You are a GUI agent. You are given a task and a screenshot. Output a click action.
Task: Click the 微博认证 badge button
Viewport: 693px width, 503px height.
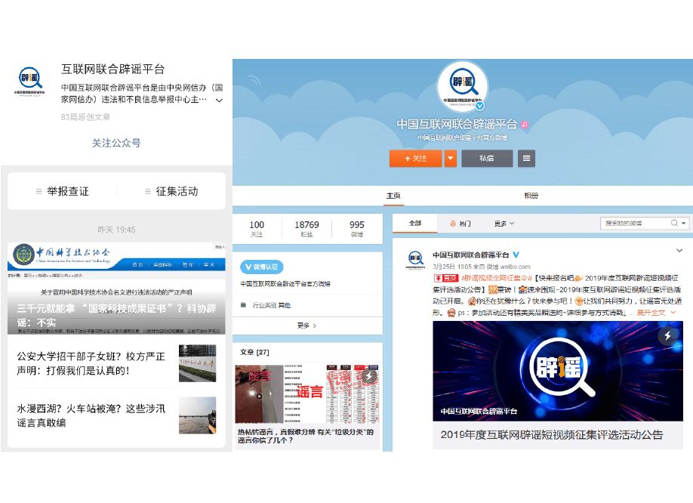point(262,267)
